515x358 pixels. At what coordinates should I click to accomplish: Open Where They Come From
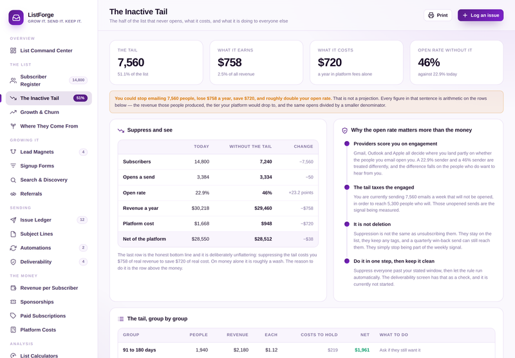pyautogui.click(x=49, y=126)
